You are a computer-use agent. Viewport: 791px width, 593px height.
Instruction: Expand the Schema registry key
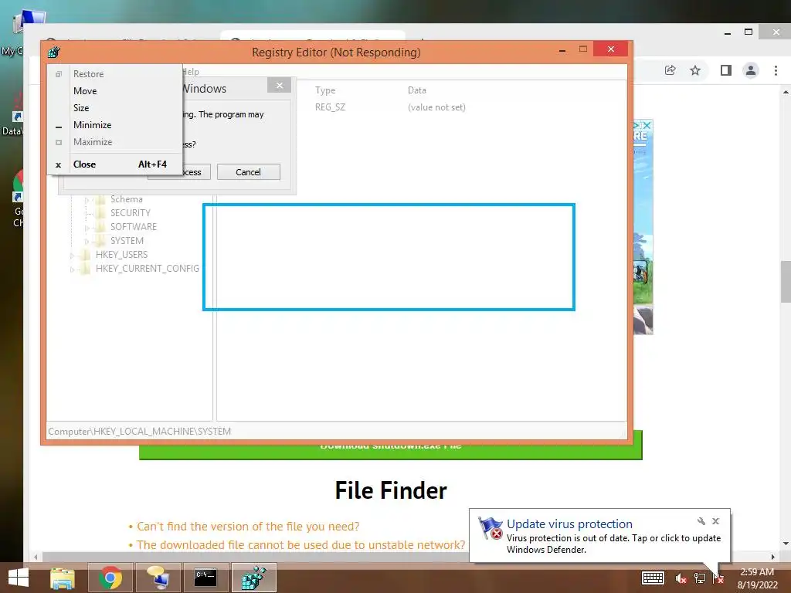point(87,200)
